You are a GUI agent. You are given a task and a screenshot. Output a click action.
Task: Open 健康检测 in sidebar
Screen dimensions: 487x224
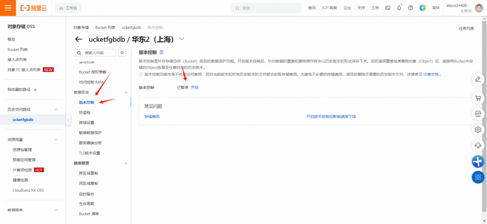coord(20,180)
